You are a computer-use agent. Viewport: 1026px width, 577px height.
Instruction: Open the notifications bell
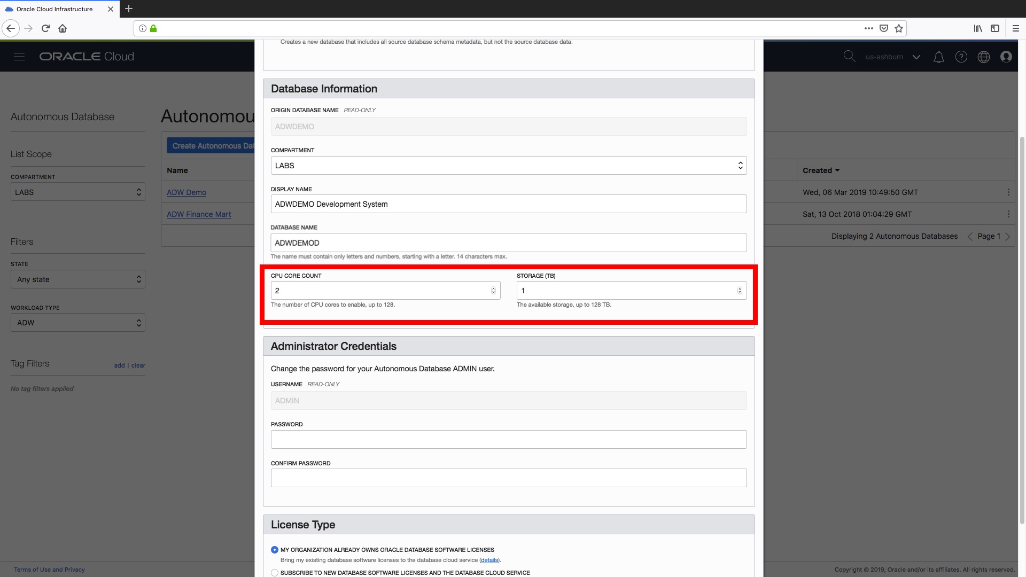939,57
